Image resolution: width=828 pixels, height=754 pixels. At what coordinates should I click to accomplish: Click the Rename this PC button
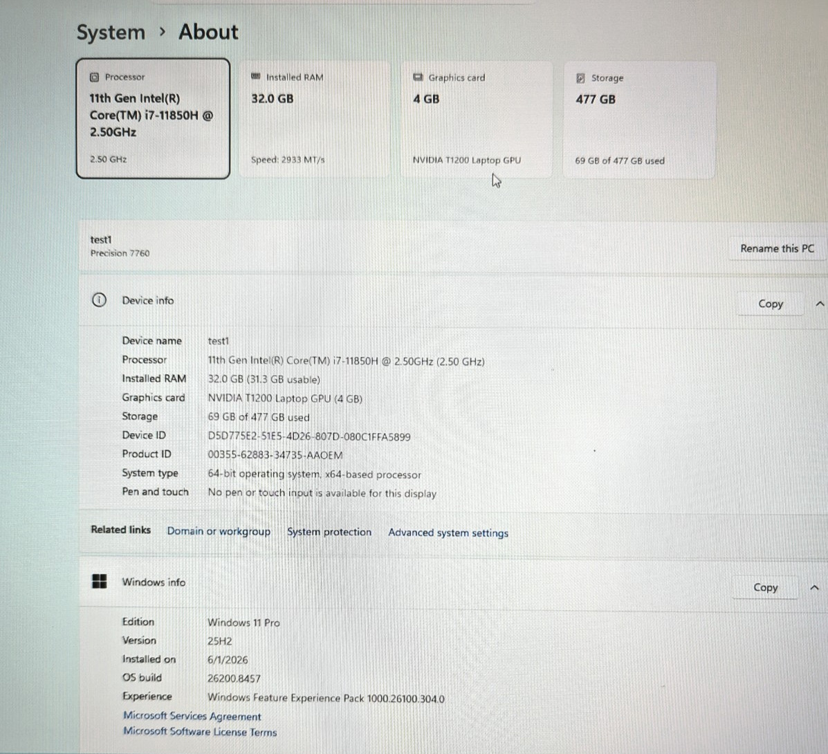point(778,248)
